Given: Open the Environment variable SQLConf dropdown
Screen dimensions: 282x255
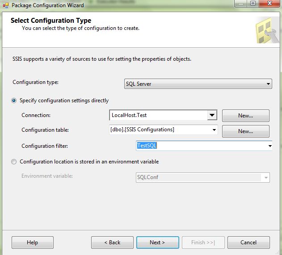Looking at the screenshot, I should tap(266, 177).
